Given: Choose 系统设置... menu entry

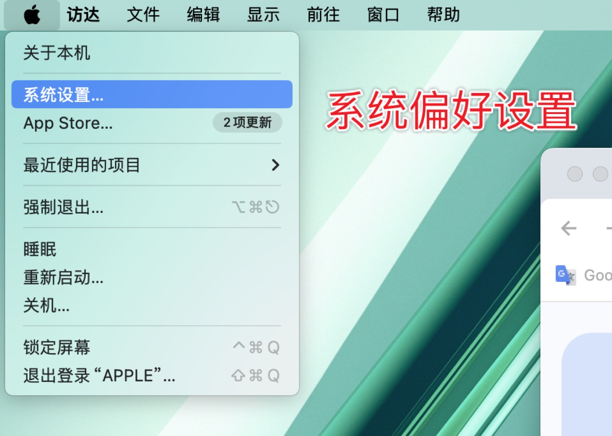Looking at the screenshot, I should pyautogui.click(x=152, y=94).
